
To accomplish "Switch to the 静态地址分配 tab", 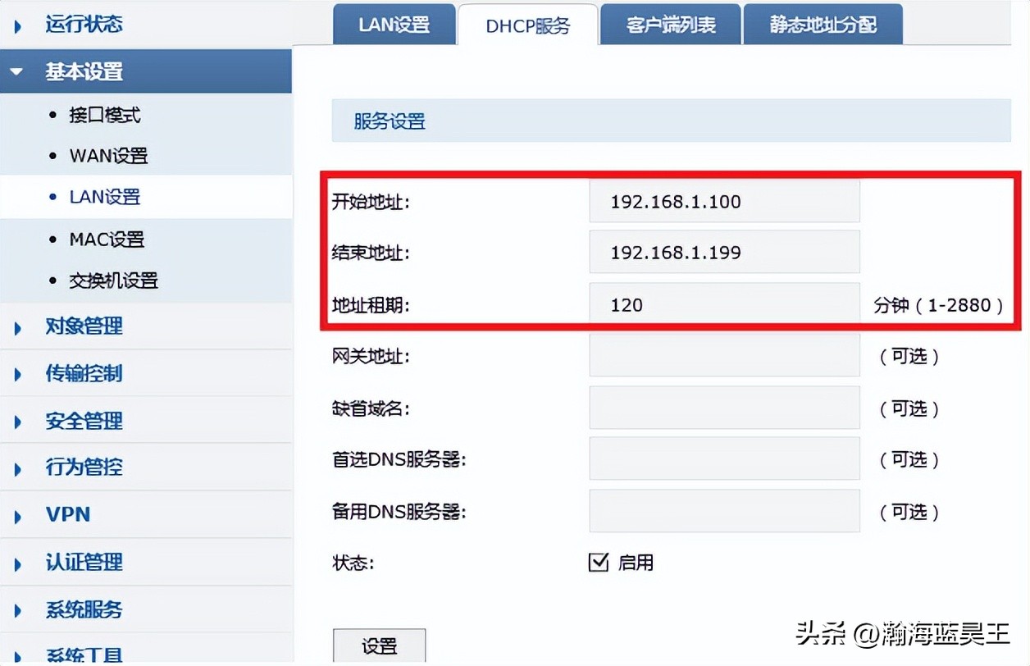I will [x=823, y=25].
